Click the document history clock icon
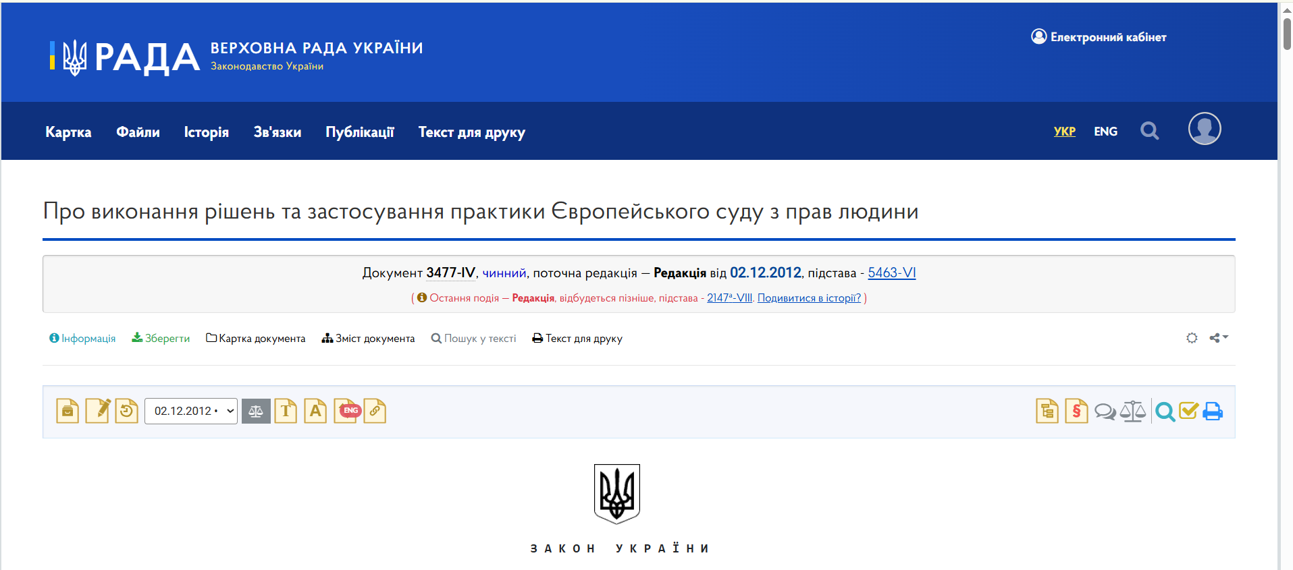This screenshot has width=1293, height=570. pyautogui.click(x=126, y=411)
